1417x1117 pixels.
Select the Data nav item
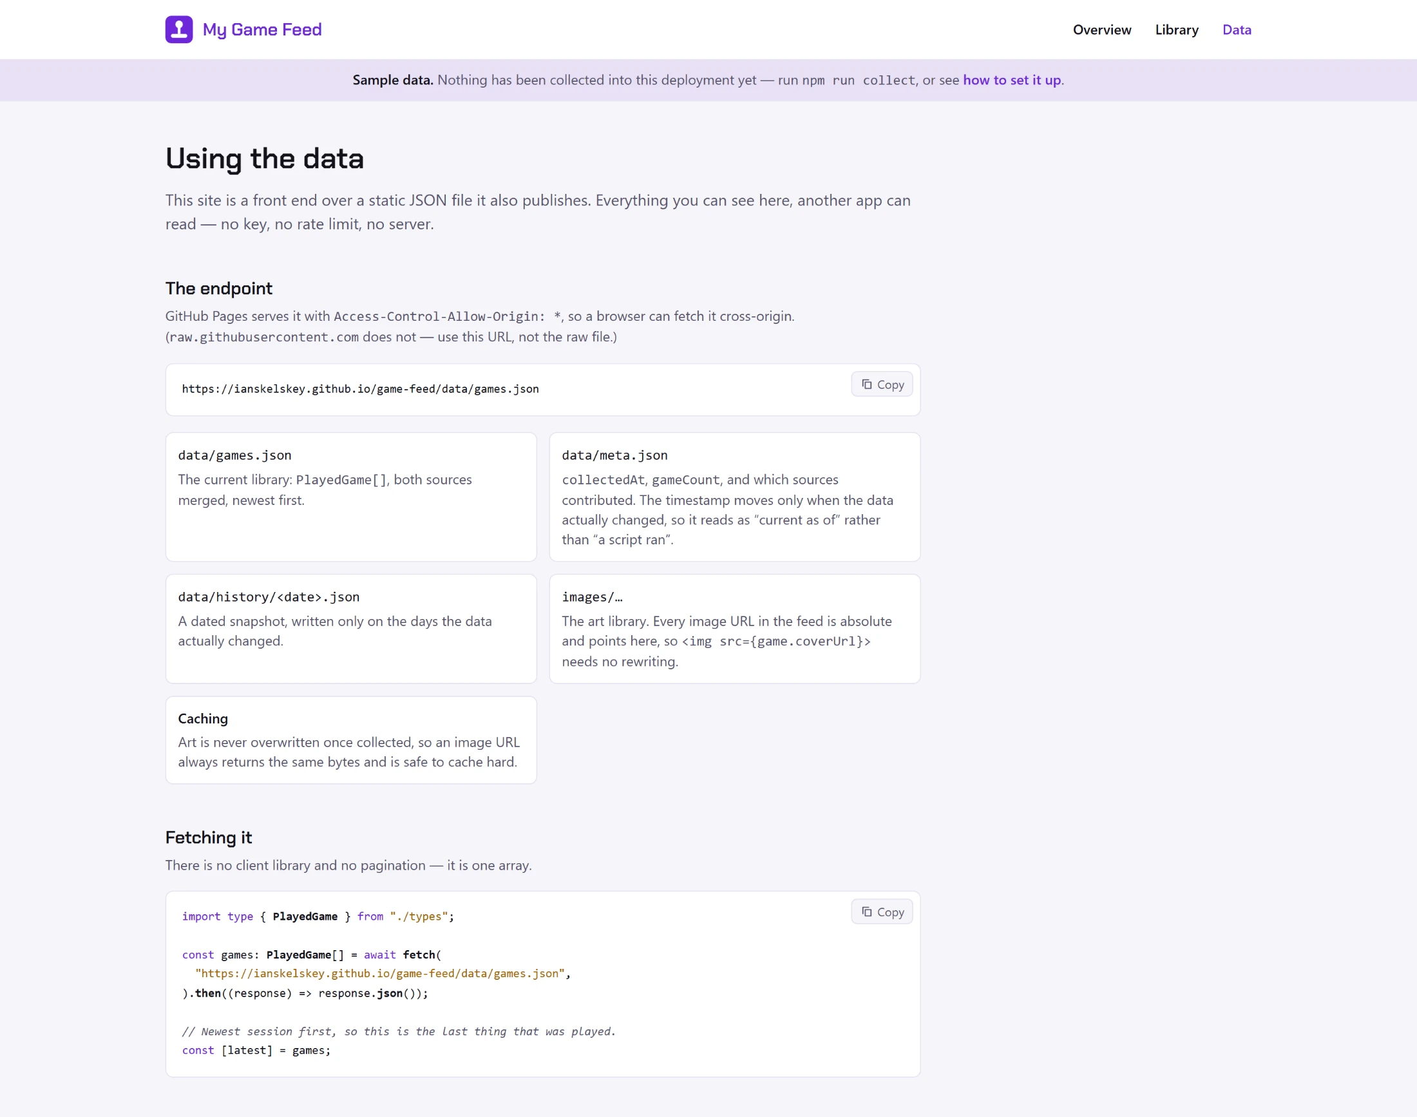[x=1237, y=30]
